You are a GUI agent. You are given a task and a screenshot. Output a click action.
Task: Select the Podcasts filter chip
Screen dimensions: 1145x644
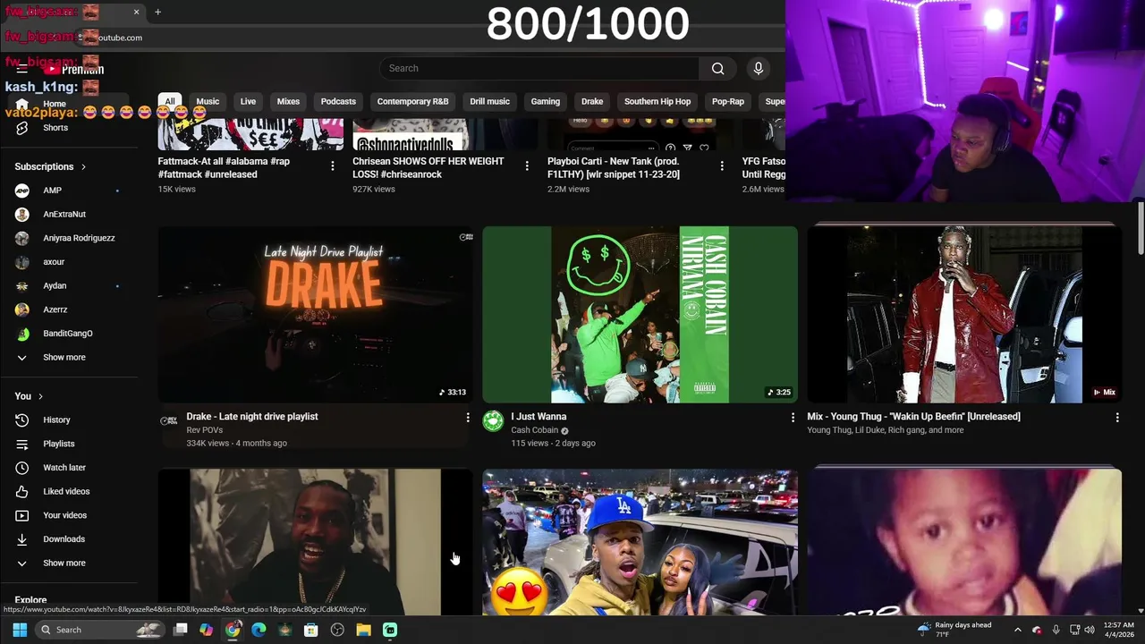[338, 102]
